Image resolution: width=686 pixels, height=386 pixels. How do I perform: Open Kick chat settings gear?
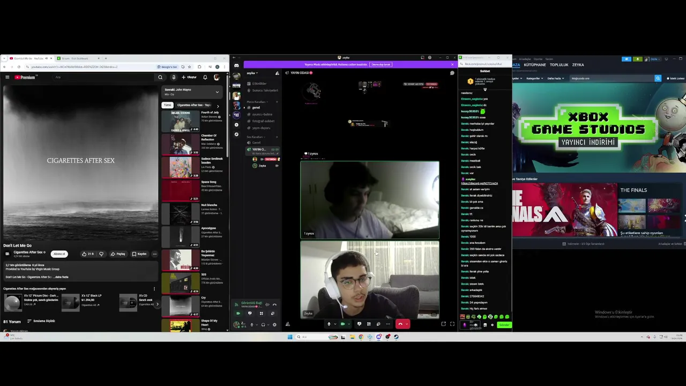pos(492,325)
